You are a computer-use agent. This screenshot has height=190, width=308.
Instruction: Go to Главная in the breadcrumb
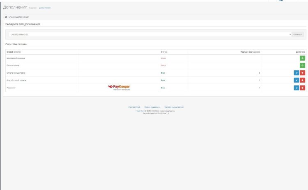[33, 8]
